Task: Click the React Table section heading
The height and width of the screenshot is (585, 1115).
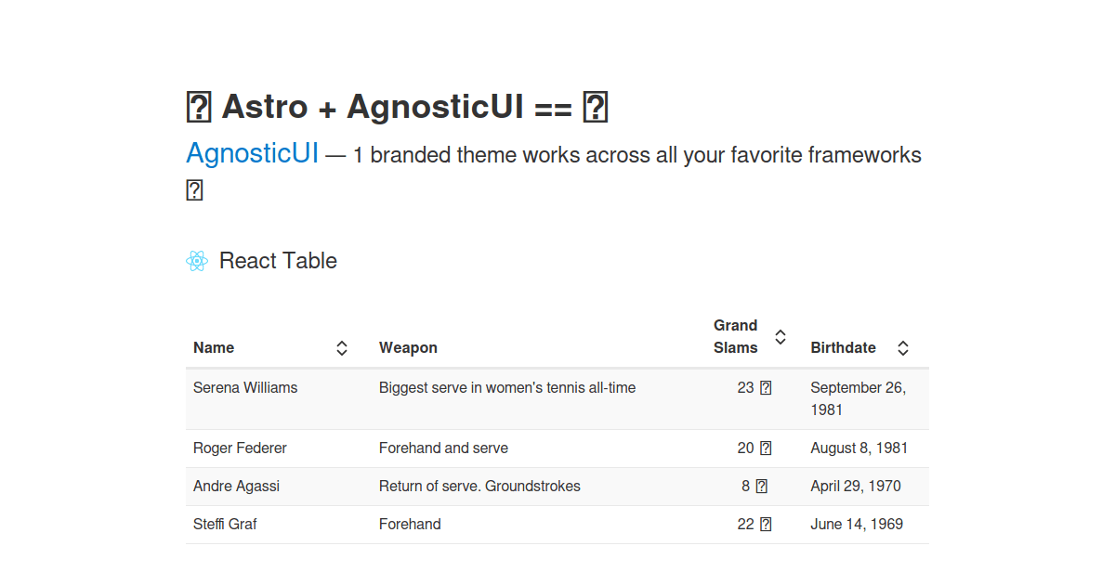Action: 277,261
